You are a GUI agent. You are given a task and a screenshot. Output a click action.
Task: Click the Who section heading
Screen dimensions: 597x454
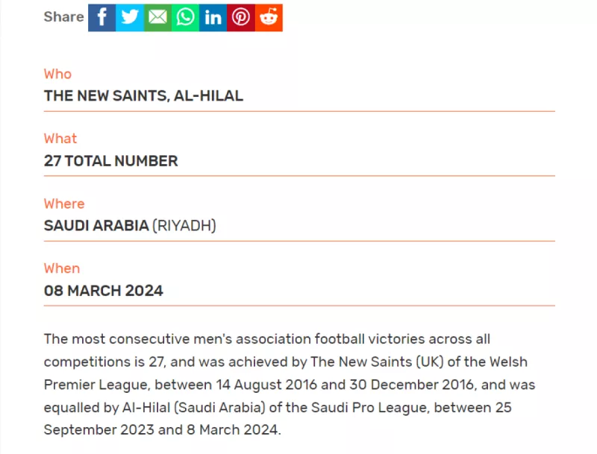tap(57, 74)
